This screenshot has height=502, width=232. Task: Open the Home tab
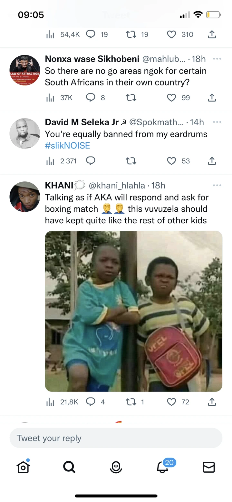pyautogui.click(x=23, y=467)
